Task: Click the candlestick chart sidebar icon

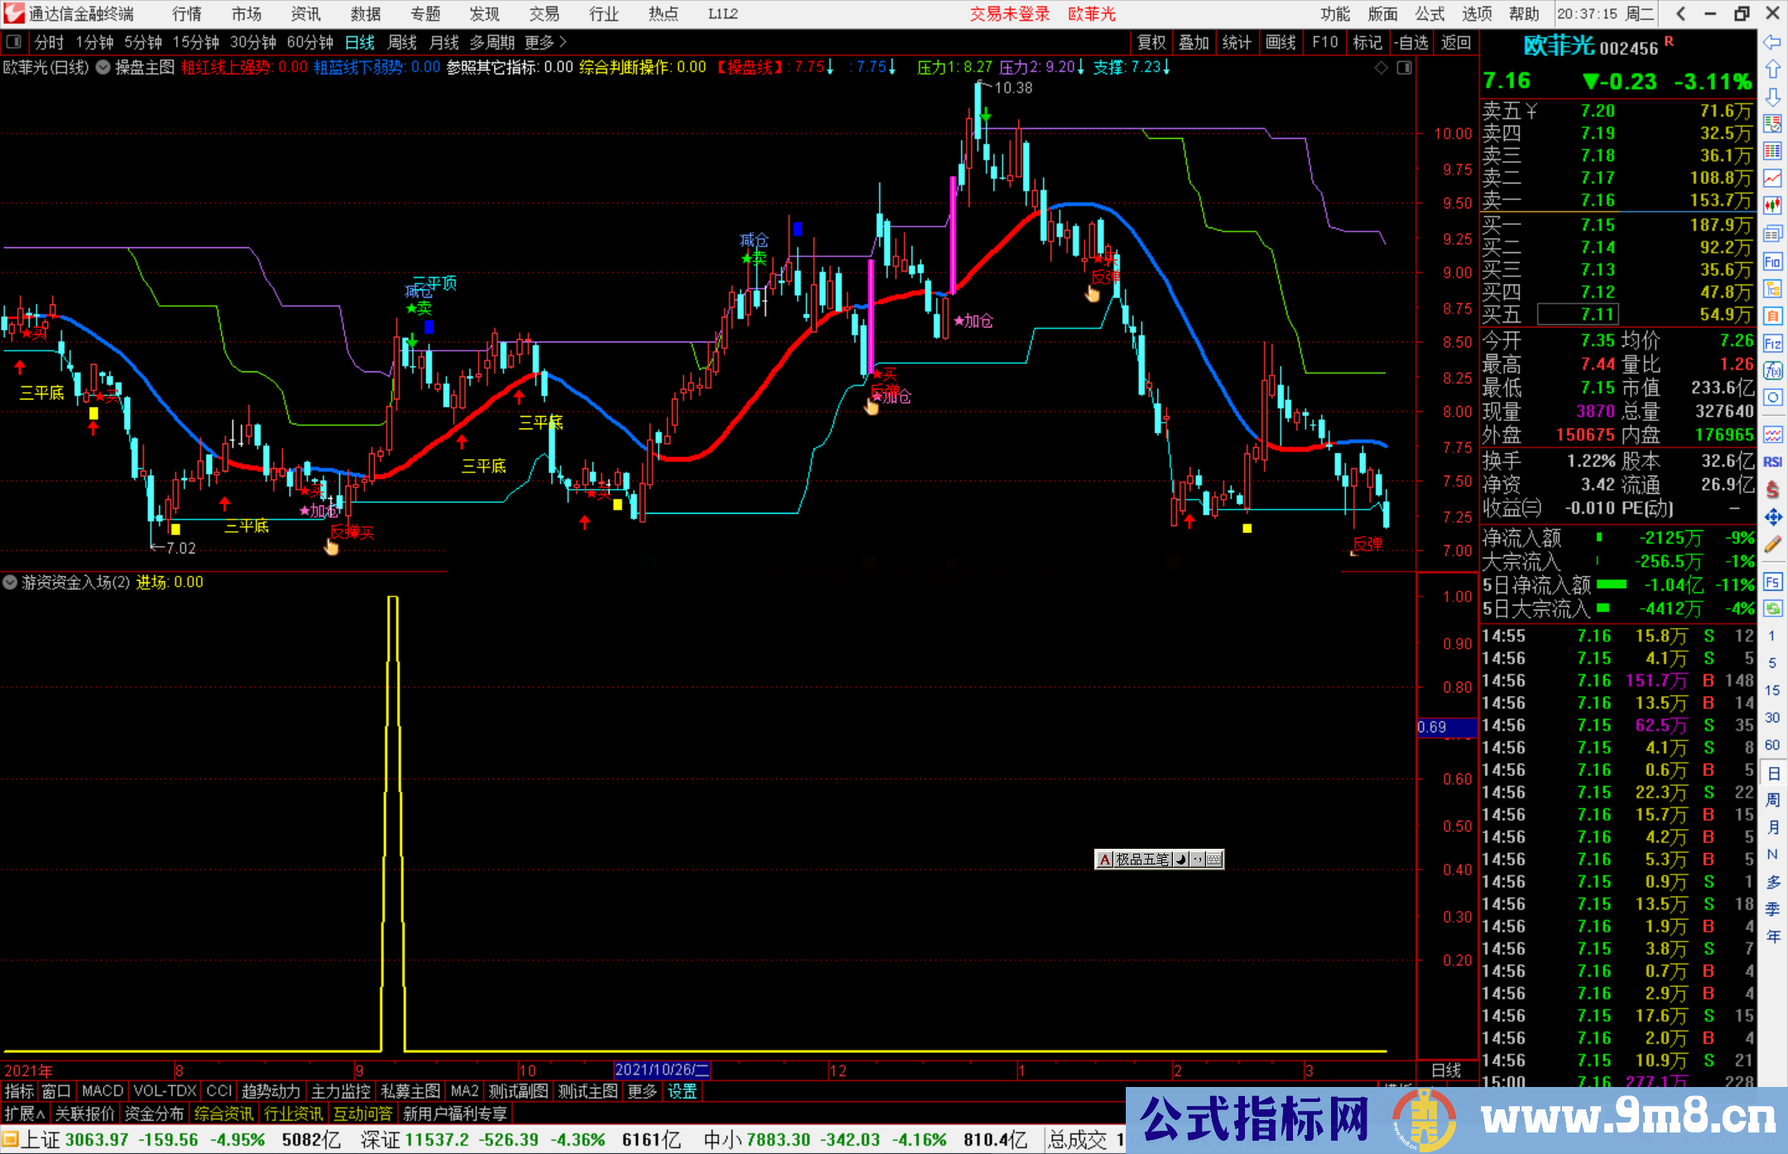Action: [1772, 205]
